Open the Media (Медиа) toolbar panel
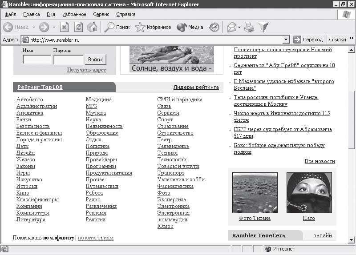356x255 pixels. click(190, 27)
